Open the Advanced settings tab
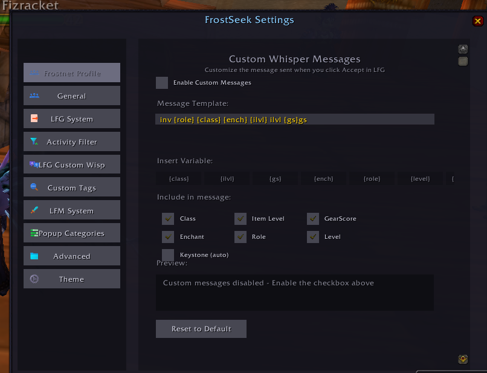This screenshot has height=373, width=487. pyautogui.click(x=72, y=256)
